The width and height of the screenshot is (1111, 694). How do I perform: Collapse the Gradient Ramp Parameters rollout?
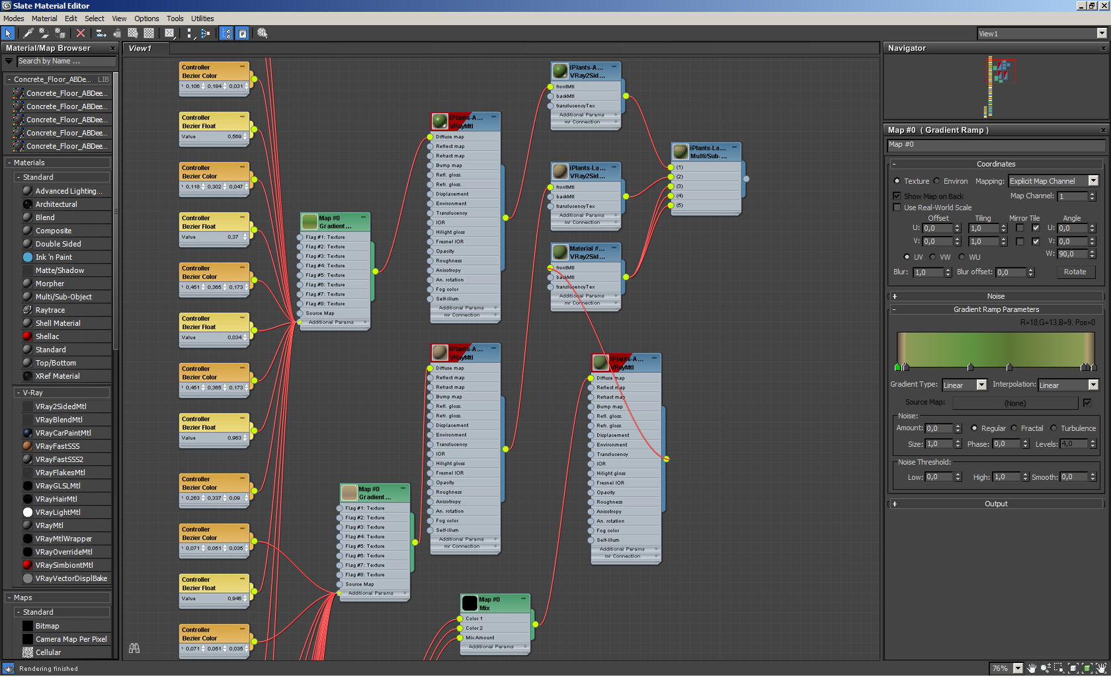point(996,309)
